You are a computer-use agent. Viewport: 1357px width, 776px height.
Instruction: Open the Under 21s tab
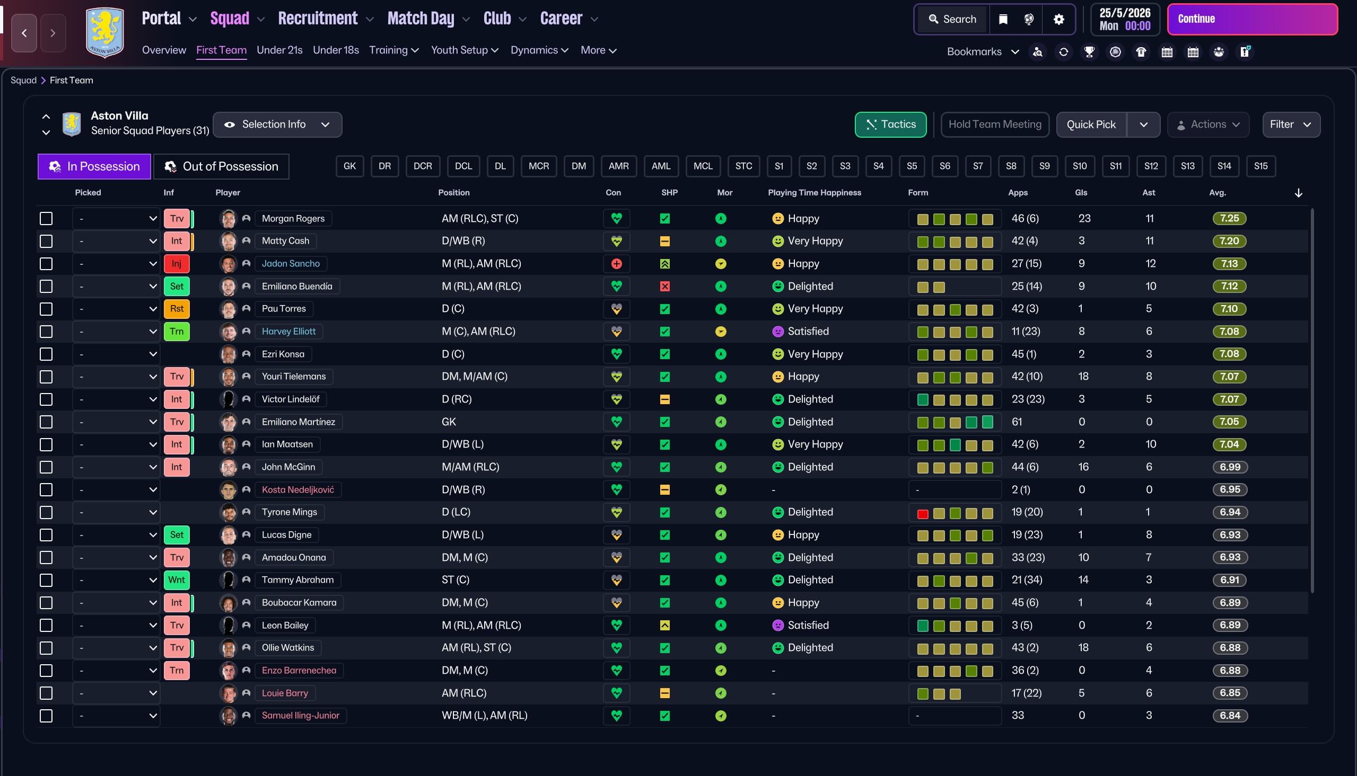pos(279,50)
